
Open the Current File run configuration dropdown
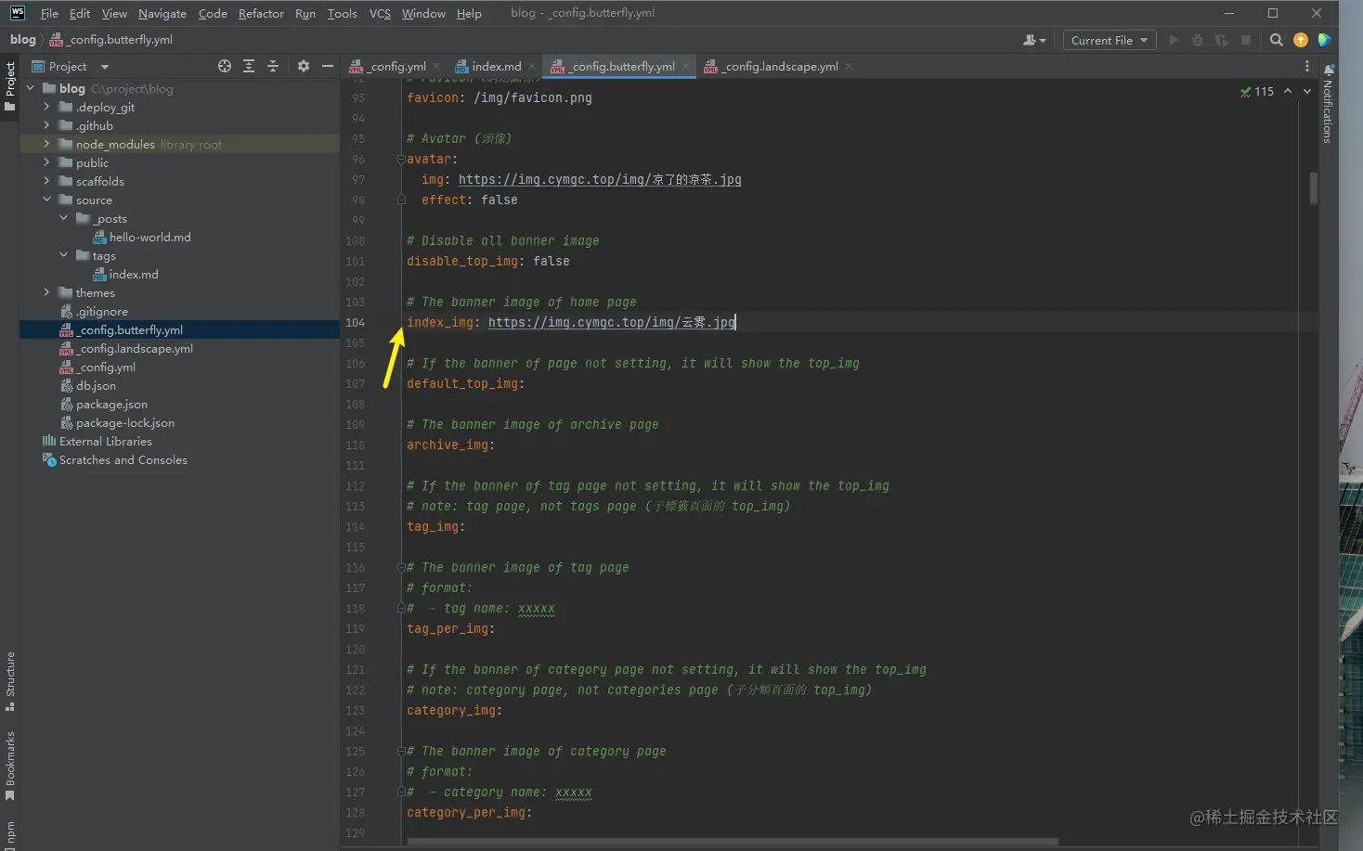(1109, 40)
